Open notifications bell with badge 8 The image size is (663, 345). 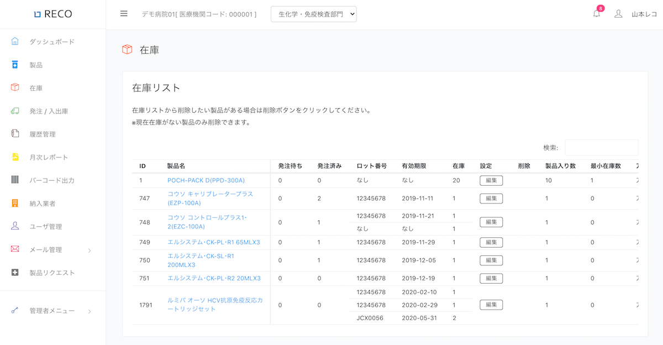coord(596,14)
